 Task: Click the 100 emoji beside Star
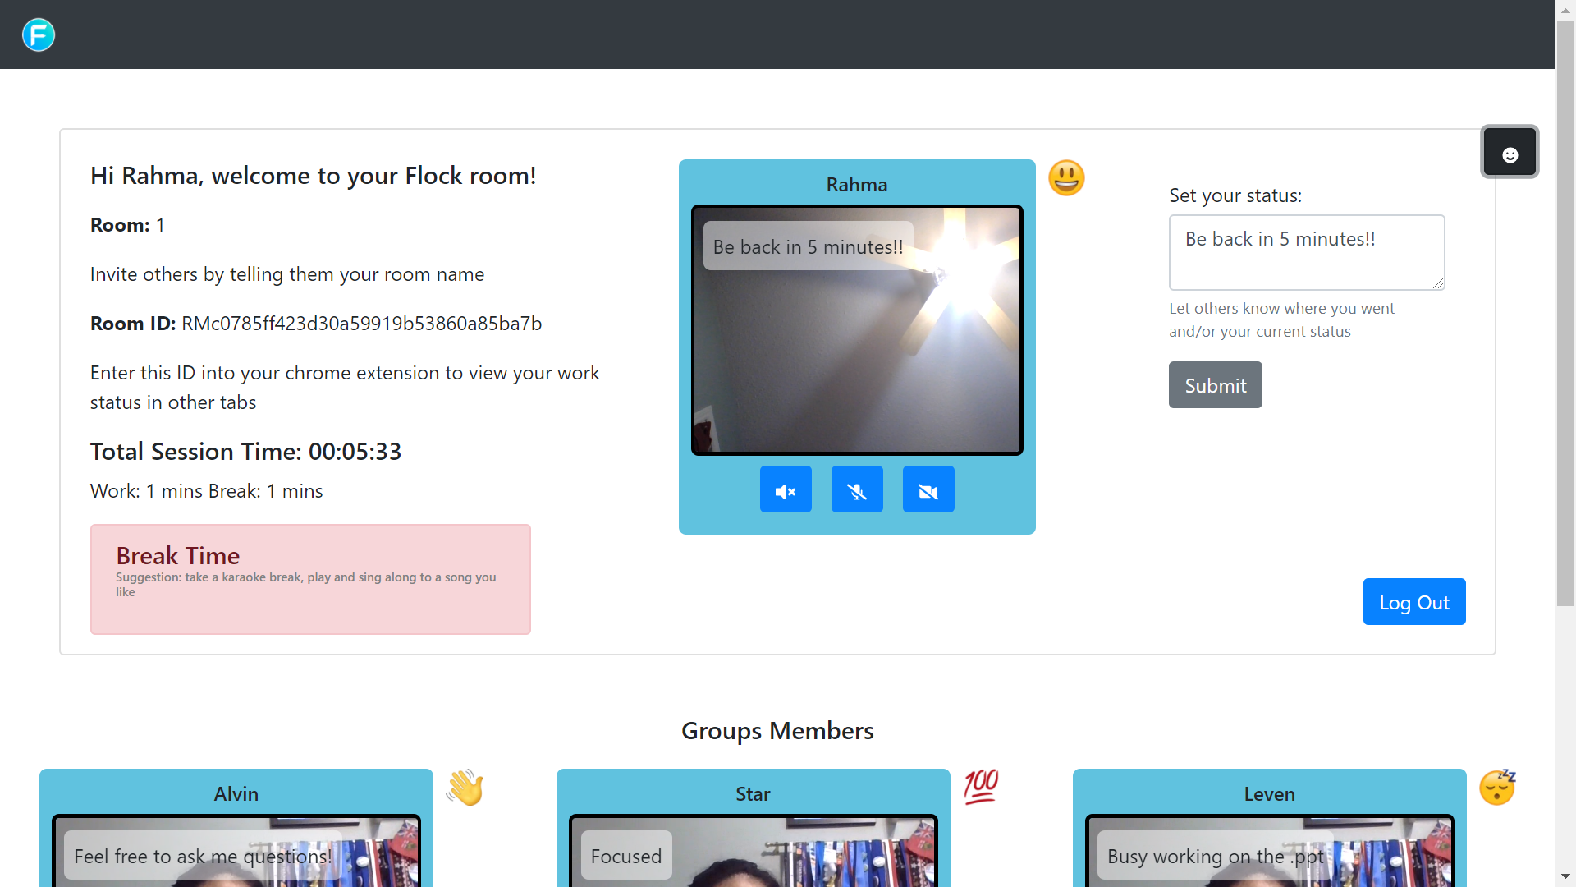(981, 787)
